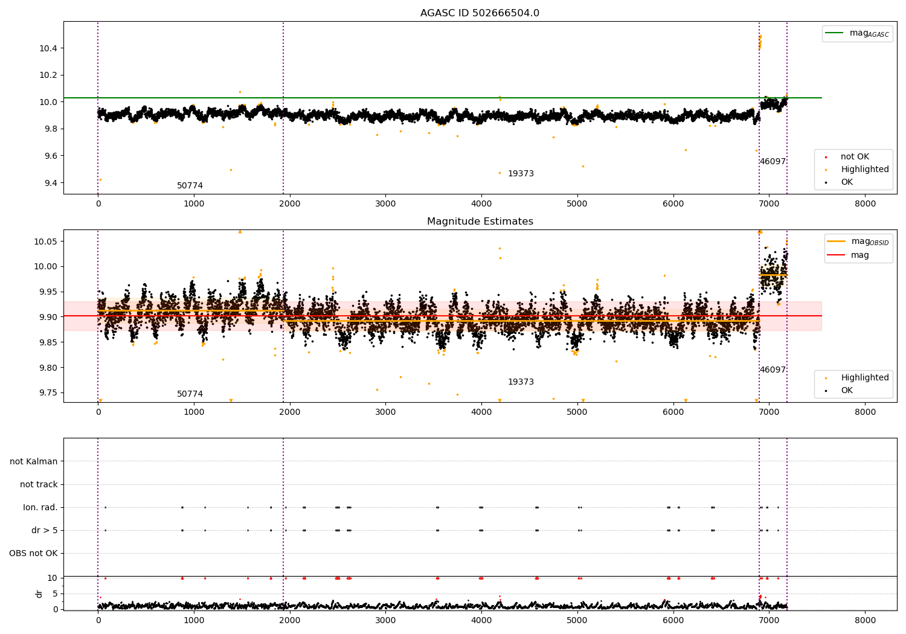This screenshot has height=634, width=906.
Task: Click obsid label 19373 in the Magnitude Estimates plot
Action: pos(521,382)
